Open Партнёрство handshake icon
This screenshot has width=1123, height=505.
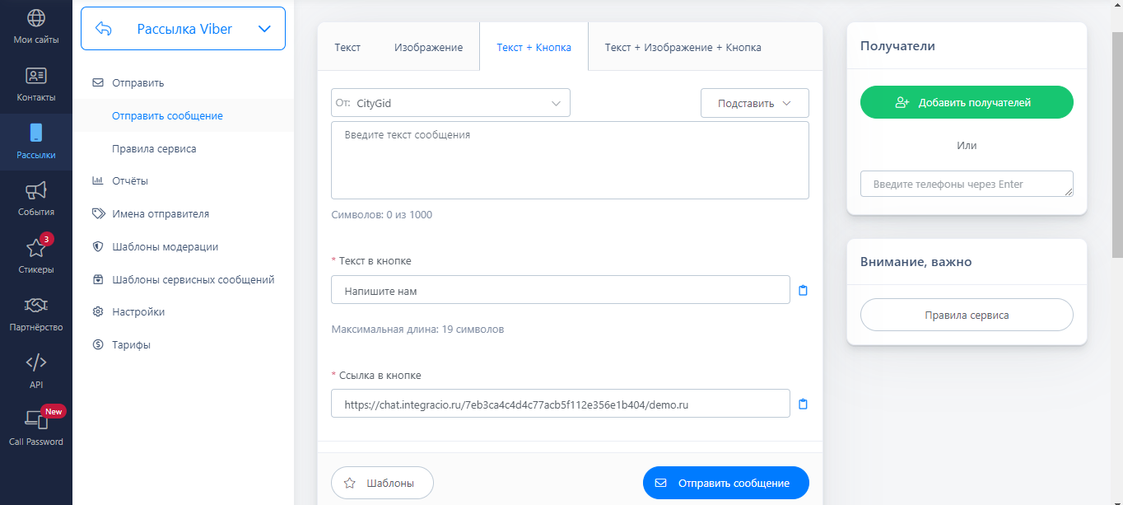[36, 306]
